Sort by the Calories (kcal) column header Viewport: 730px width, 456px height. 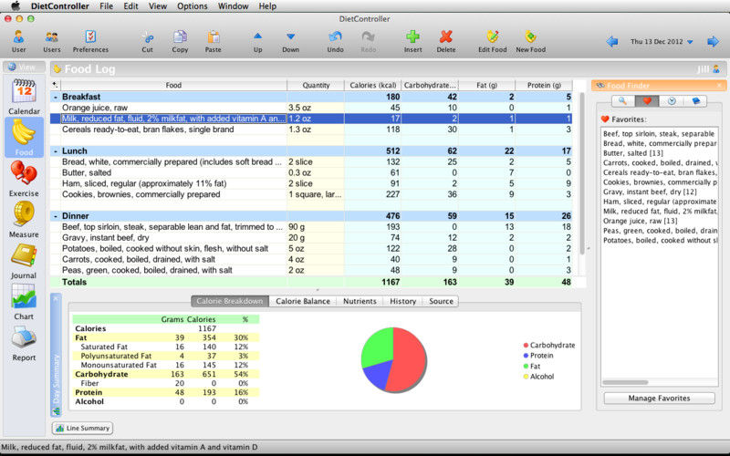[372, 85]
